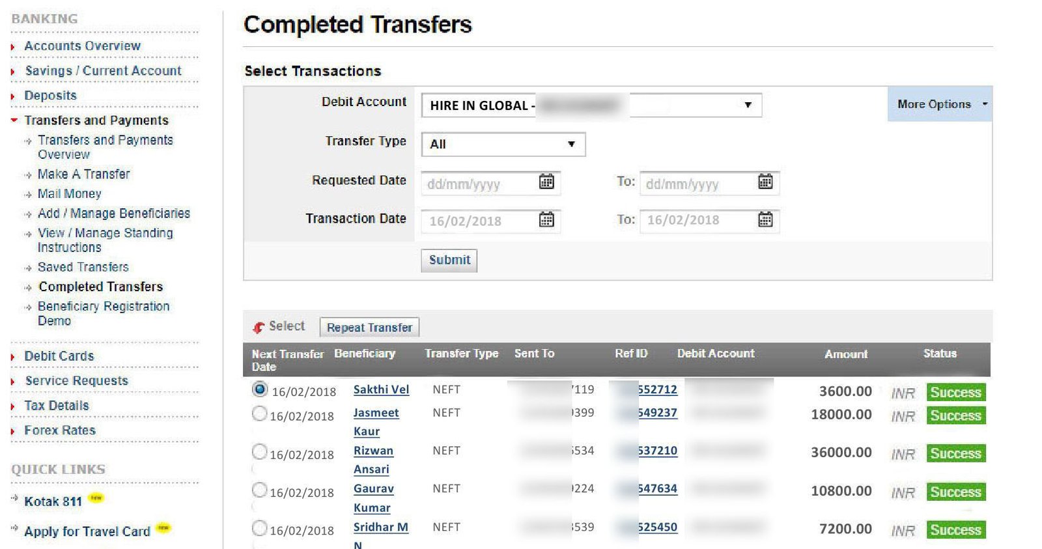
Task: Click the Repeat Transfer button
Action: (x=369, y=328)
